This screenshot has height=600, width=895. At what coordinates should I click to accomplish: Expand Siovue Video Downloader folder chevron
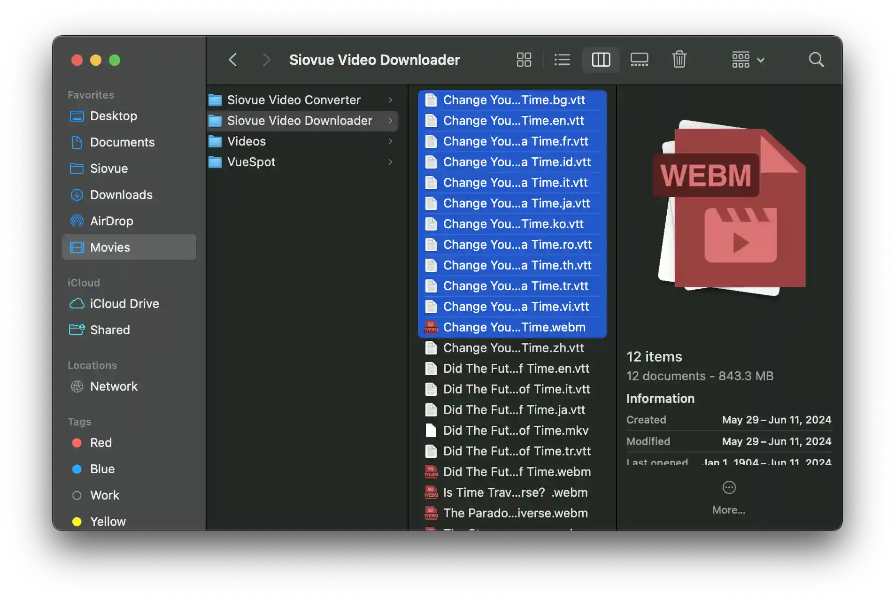tap(390, 121)
